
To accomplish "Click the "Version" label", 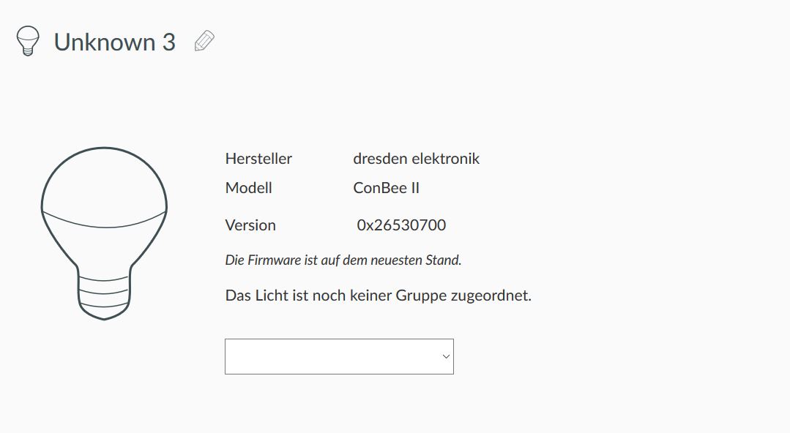I will coord(250,225).
